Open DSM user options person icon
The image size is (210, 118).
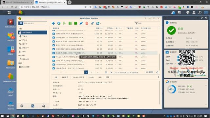(x=194, y=12)
